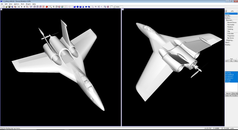Screen dimensions: 238x130
Task: Click right viewport corner menu icon
Action: click(x=123, y=9)
